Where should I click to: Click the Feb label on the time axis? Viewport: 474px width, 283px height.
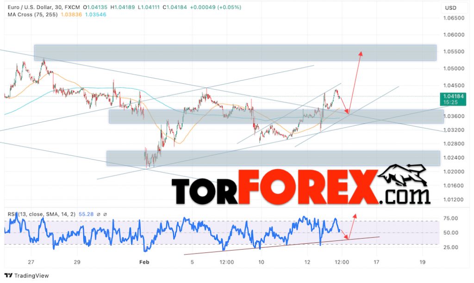pos(143,262)
